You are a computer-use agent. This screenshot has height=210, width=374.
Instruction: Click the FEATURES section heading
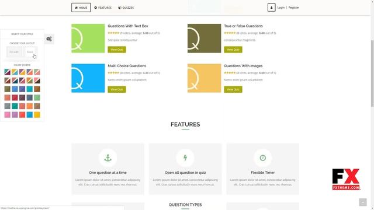click(185, 124)
